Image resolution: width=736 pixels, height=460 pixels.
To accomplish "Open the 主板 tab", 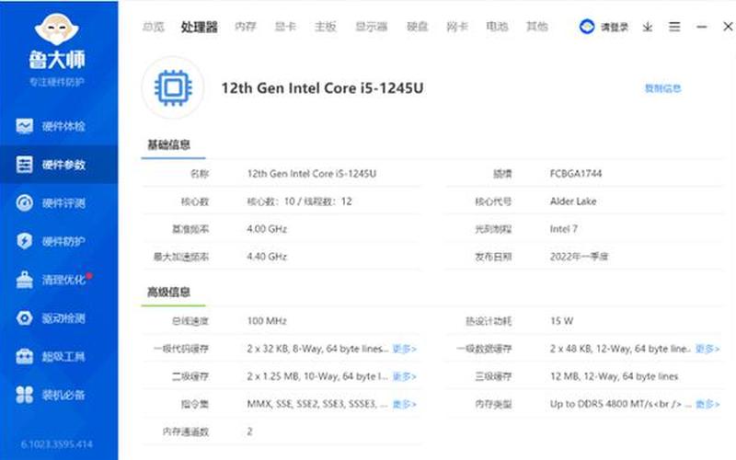I will (326, 27).
